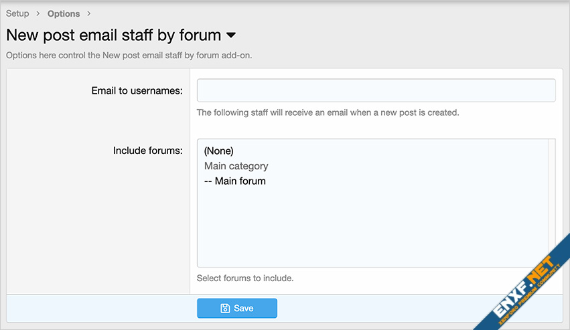Viewport: 570px width, 330px height.
Task: Click the hint text about staff receiving email
Action: click(328, 112)
